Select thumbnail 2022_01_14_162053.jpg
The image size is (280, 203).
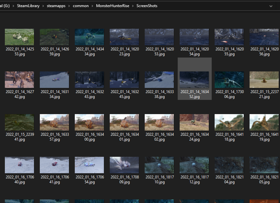pos(159,37)
